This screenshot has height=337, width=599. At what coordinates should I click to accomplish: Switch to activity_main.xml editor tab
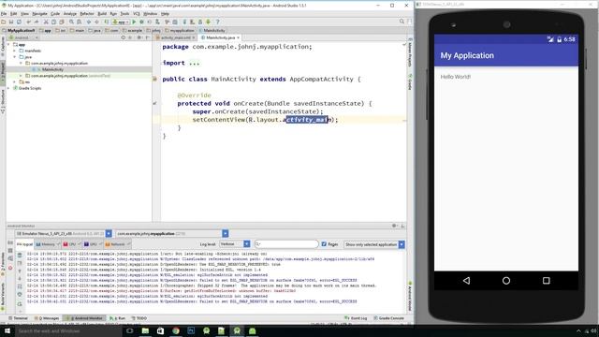point(175,37)
